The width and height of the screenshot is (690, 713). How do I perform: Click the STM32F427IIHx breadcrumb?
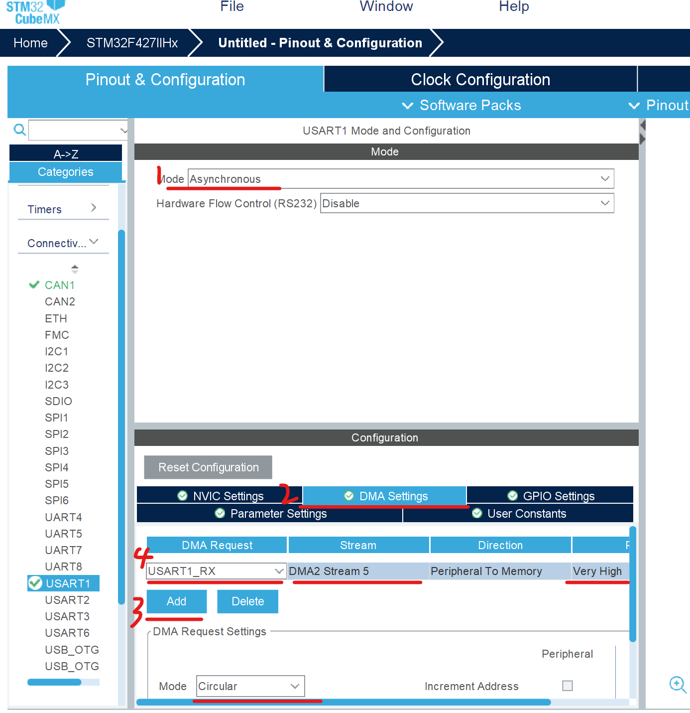pos(132,43)
